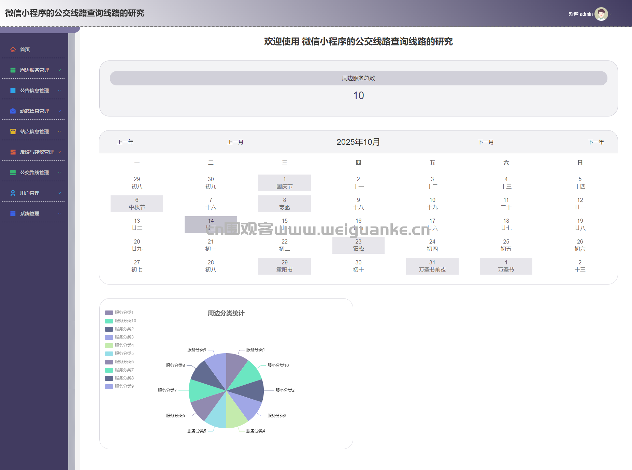Select October 23 霜降 in the calendar
This screenshot has width=632, height=470.
(x=358, y=245)
